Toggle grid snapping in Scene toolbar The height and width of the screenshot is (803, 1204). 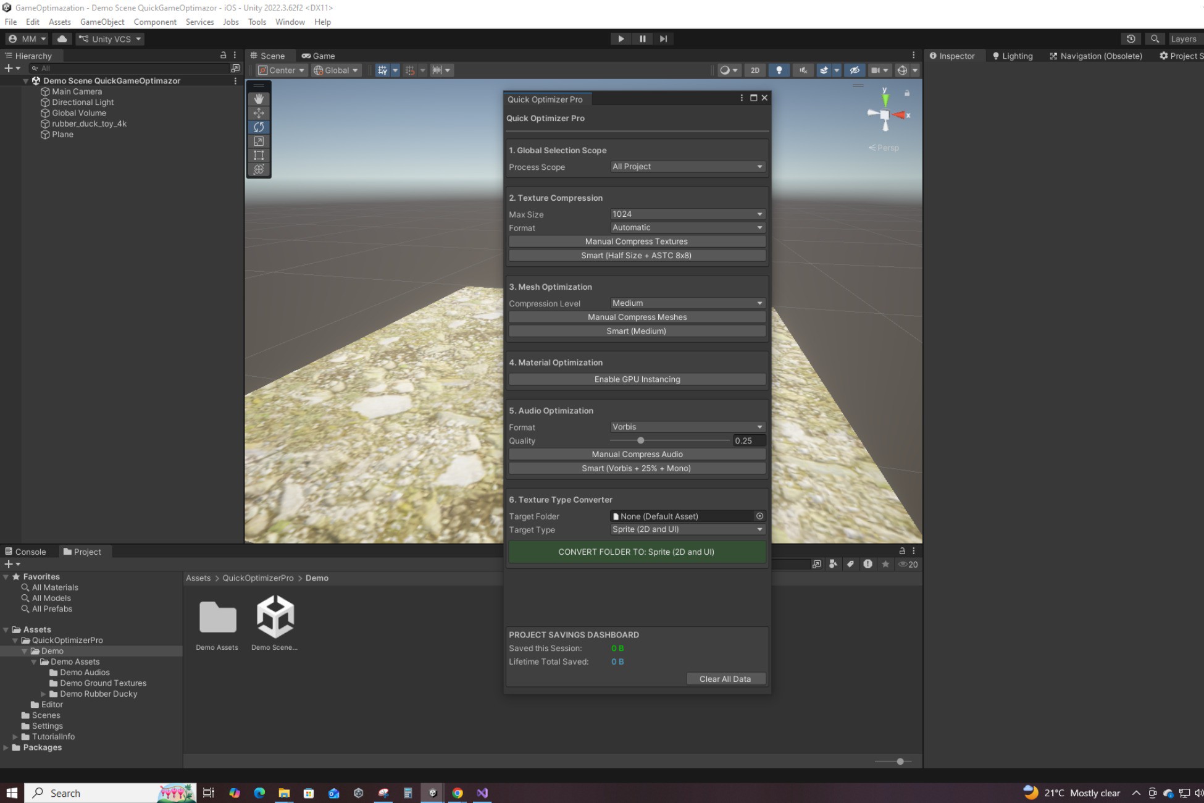[410, 70]
